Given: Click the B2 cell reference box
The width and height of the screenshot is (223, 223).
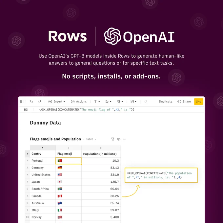Looking at the screenshot, I should click(26, 110).
